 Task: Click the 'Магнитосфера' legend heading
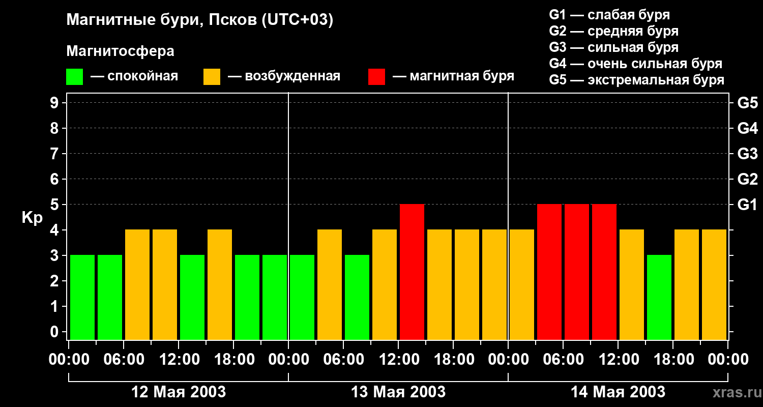coord(120,51)
